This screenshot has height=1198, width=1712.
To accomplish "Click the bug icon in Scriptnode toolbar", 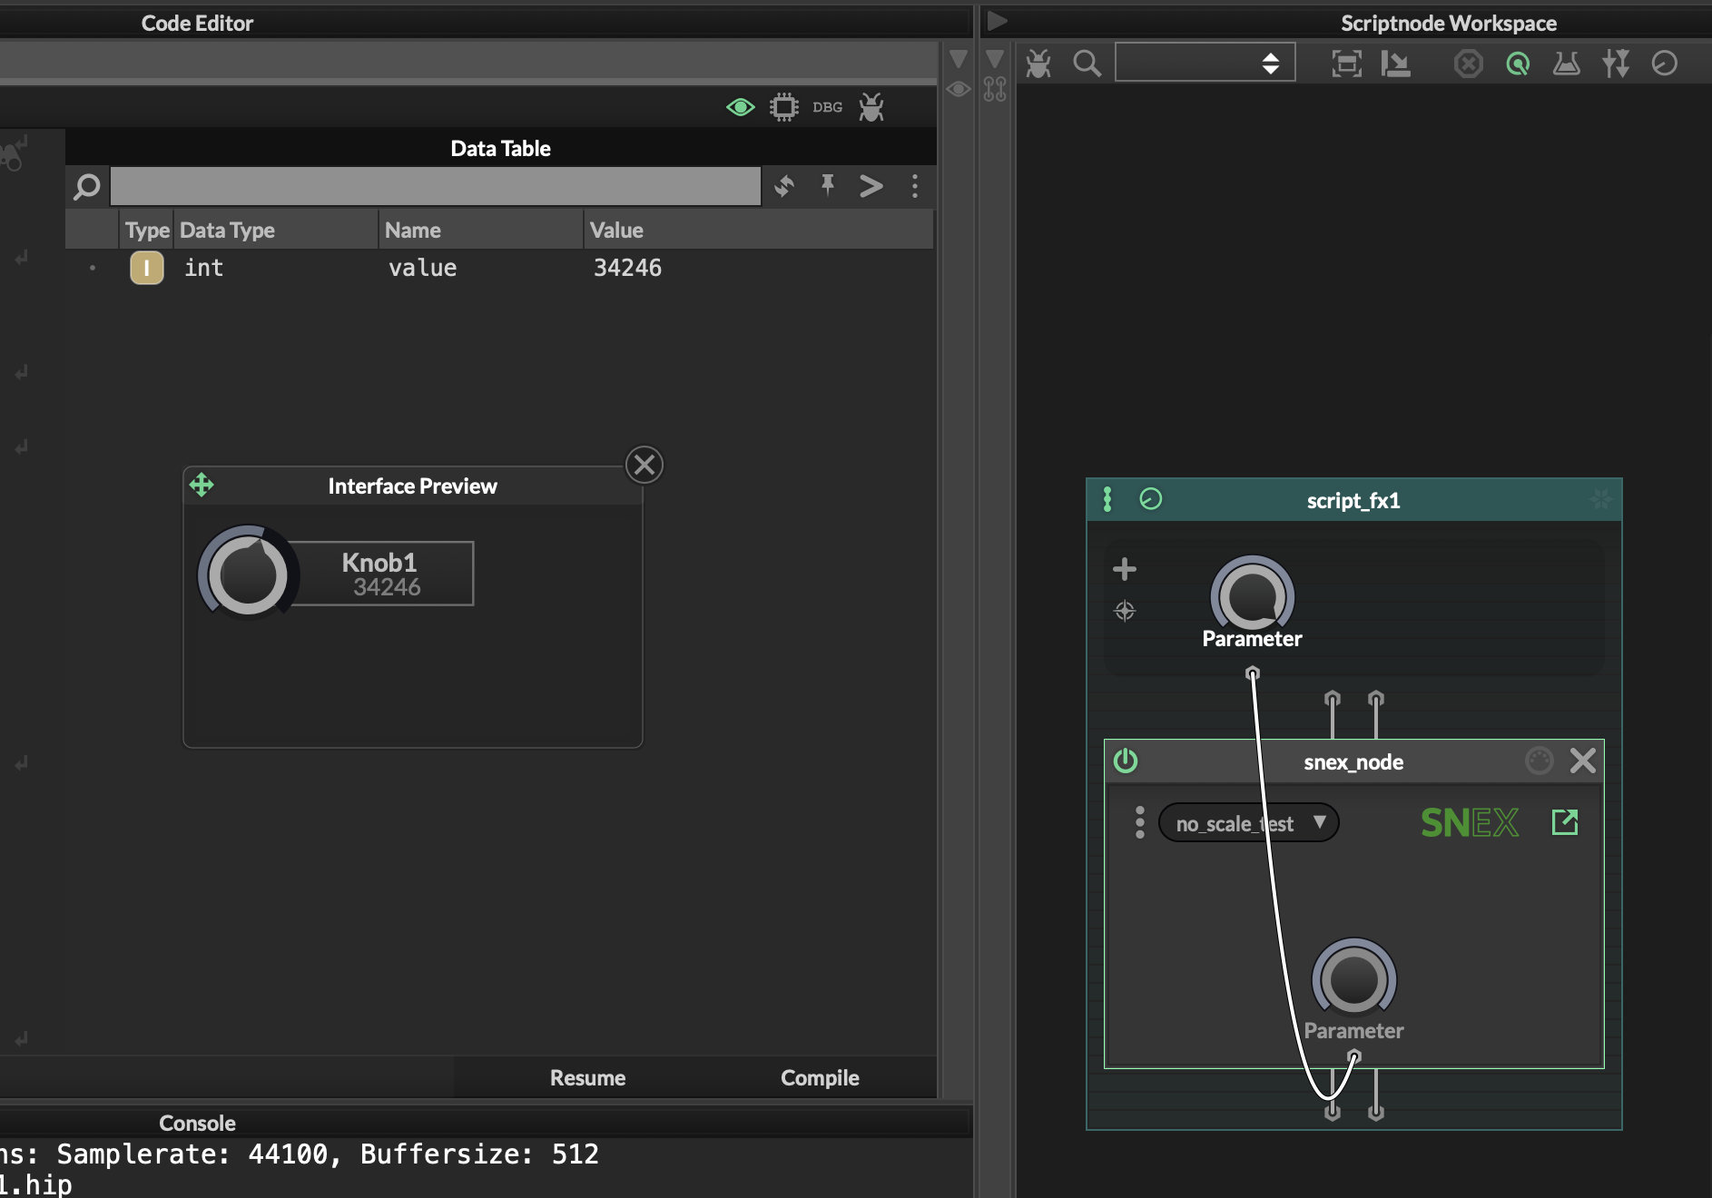I will pos(1038,64).
